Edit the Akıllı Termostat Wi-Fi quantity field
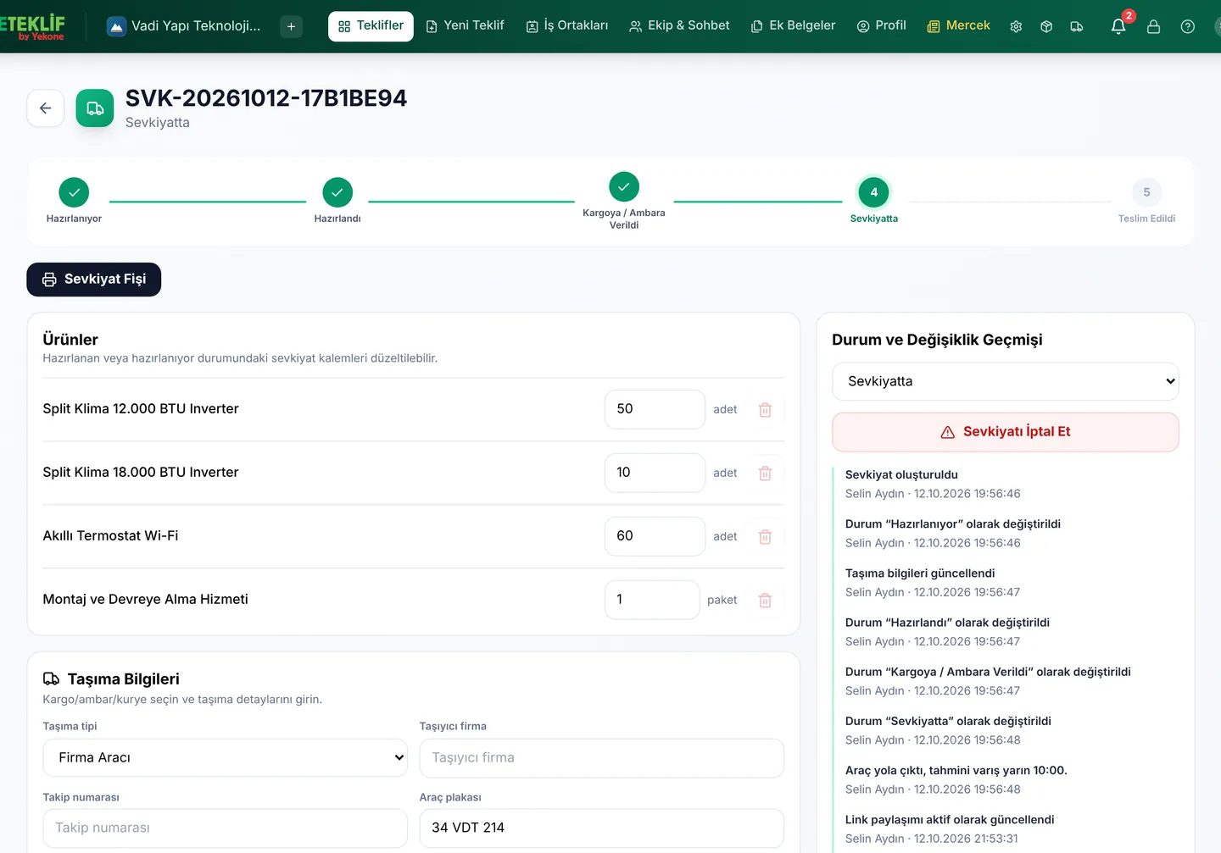 pos(655,537)
